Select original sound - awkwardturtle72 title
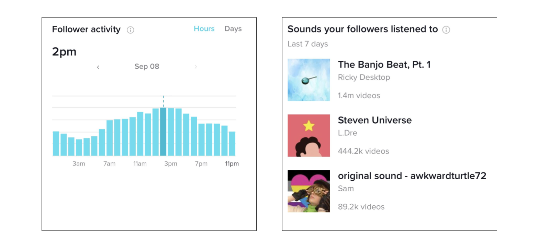 412,176
